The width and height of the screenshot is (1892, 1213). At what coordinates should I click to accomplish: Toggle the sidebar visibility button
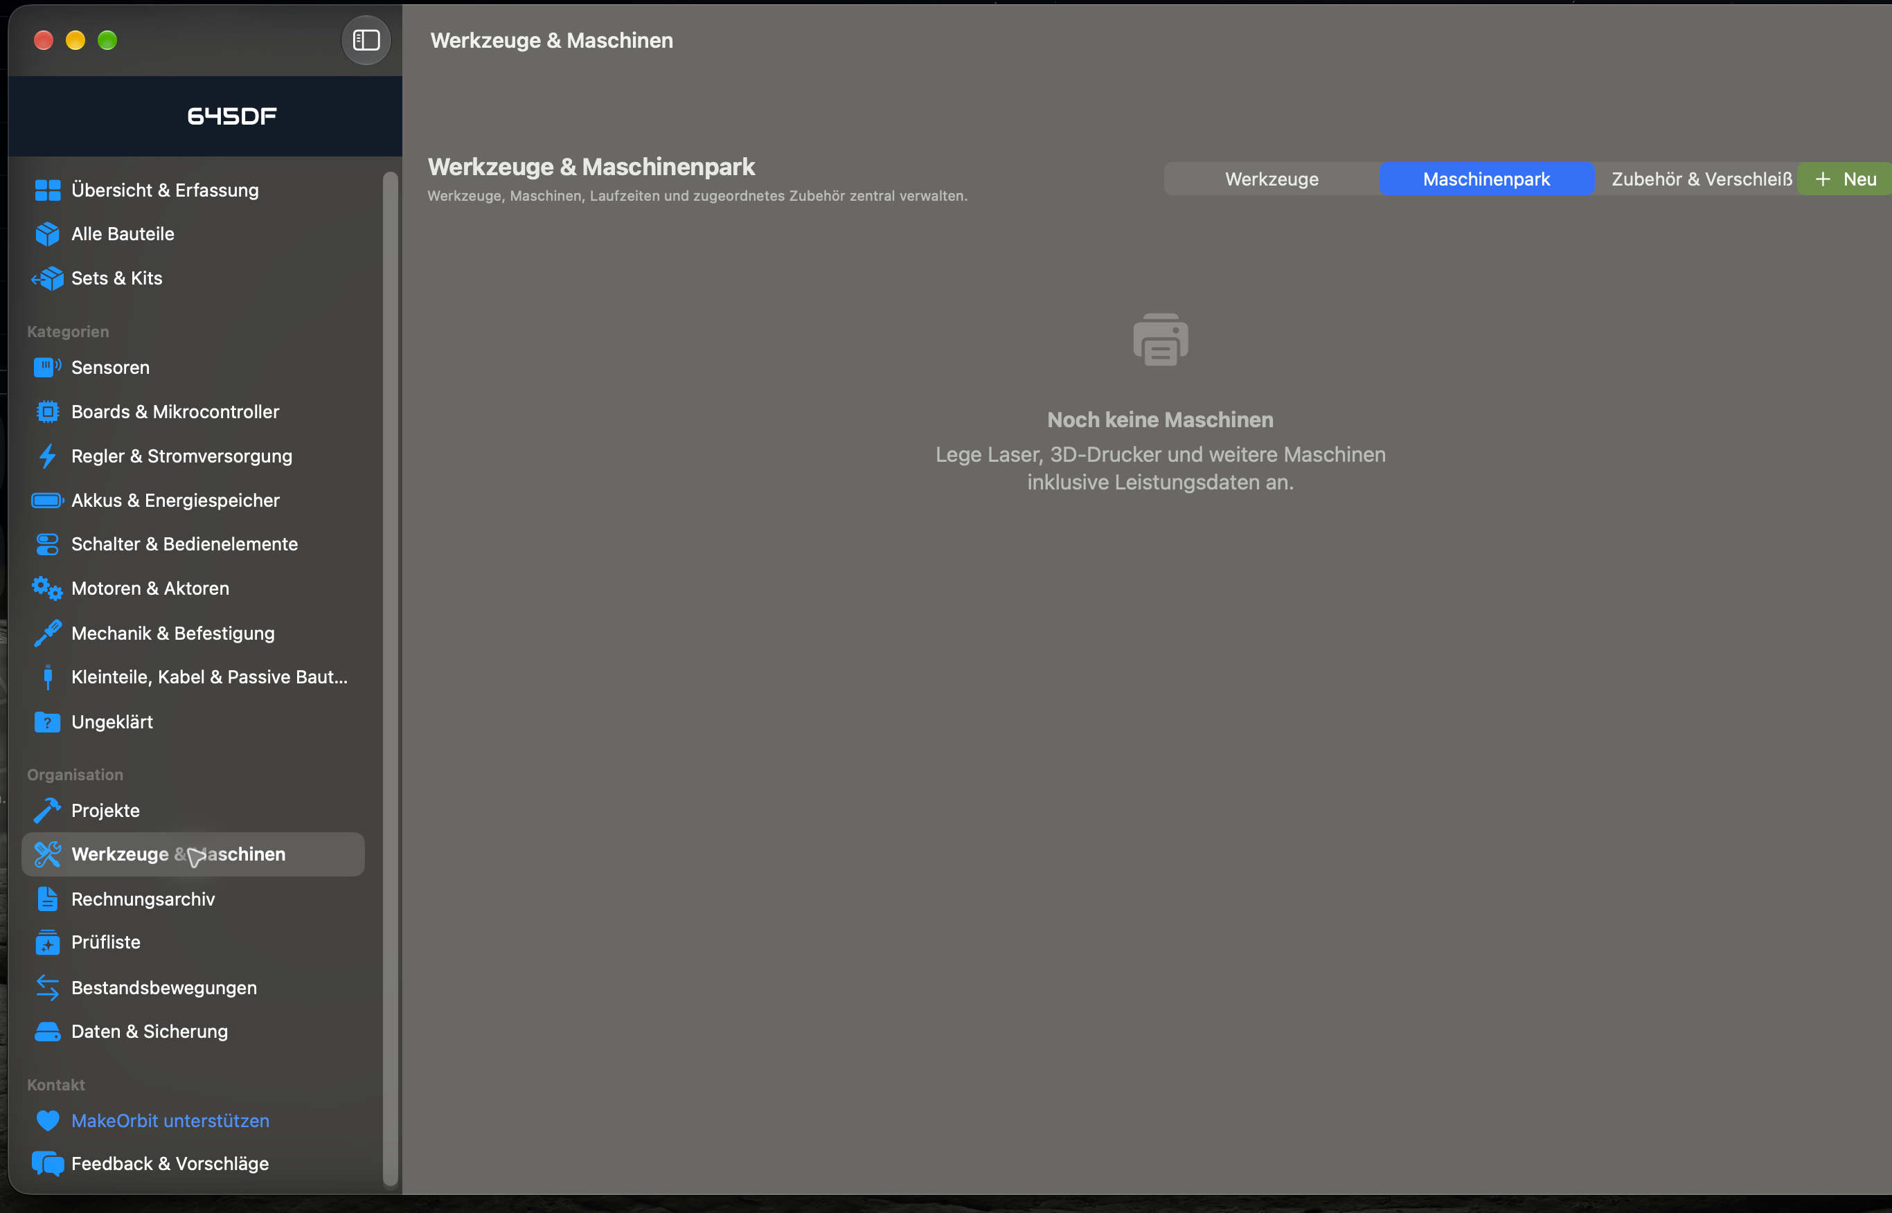[366, 40]
